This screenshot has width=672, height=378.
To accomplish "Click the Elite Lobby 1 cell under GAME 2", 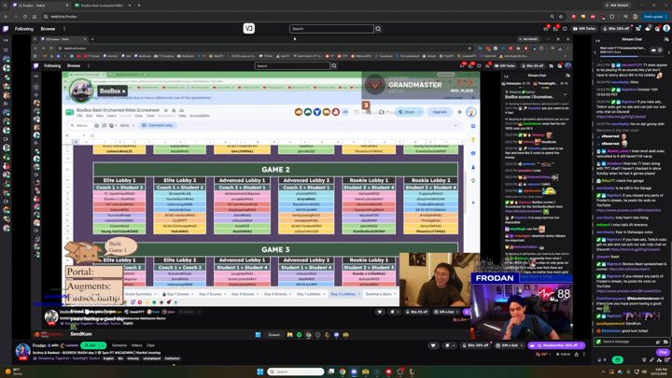I will coord(119,180).
